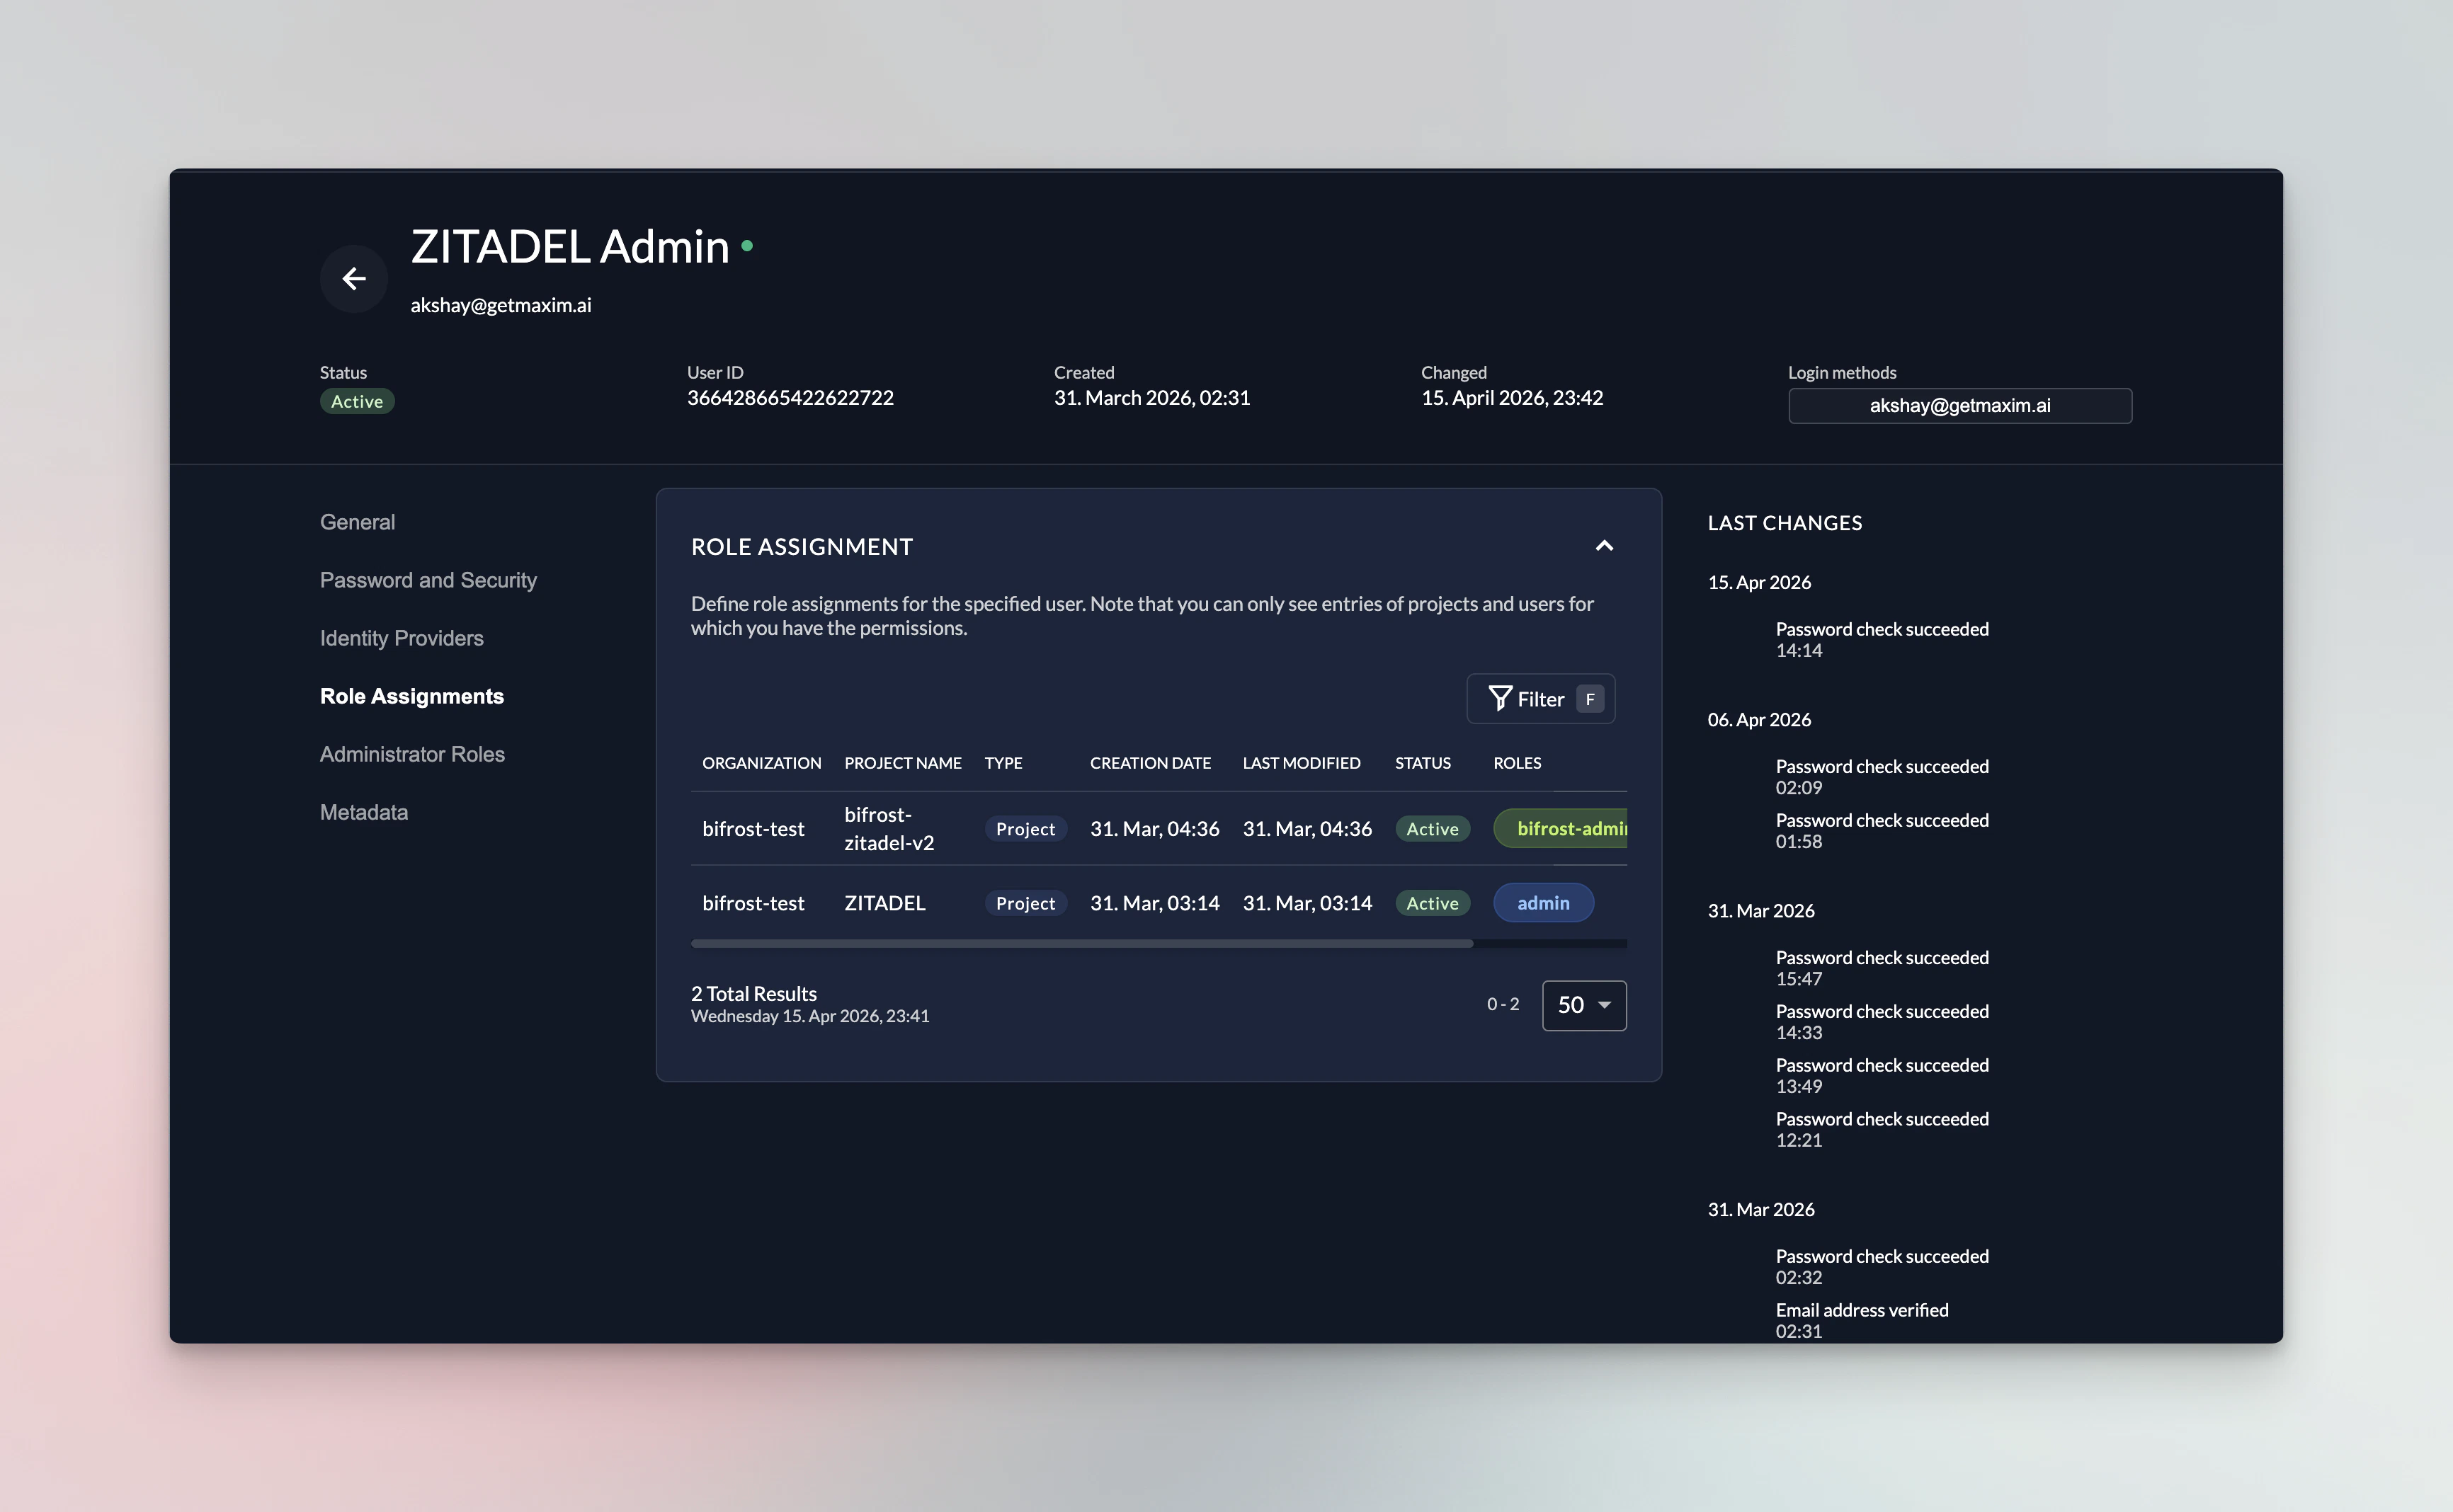Screen dimensions: 2453x1512
Task: Click the Active status badge under Status
Action: pyautogui.click(x=357, y=401)
